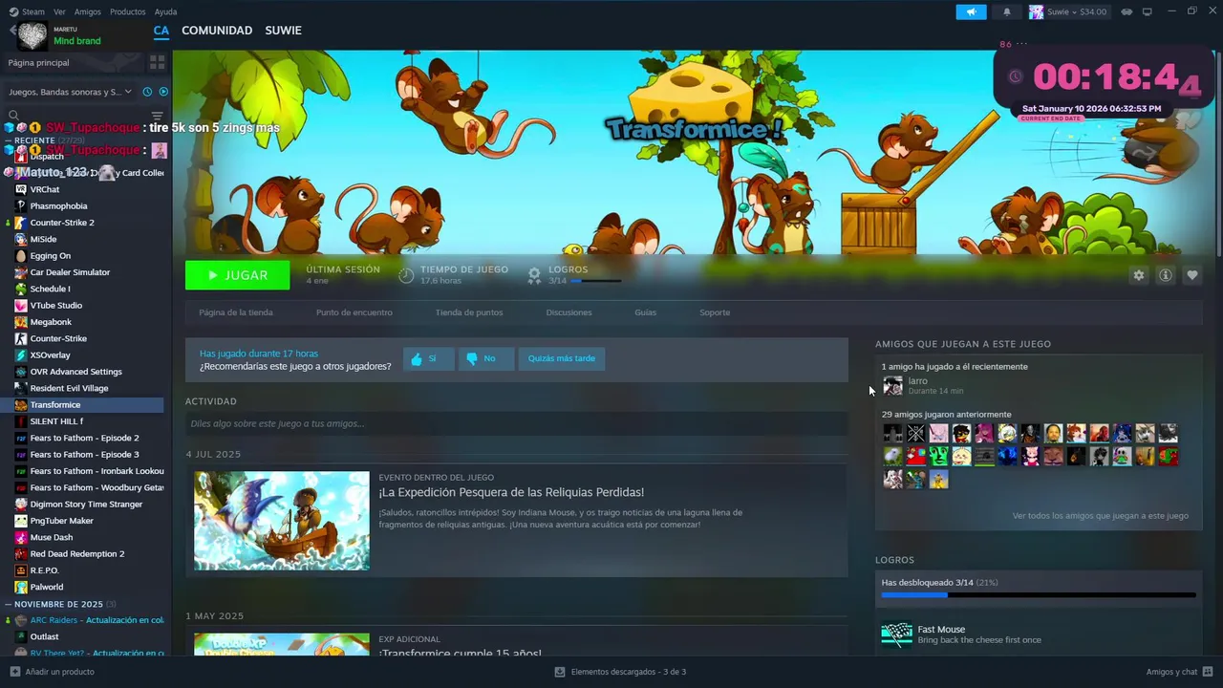
Task: Open friend larro's avatar
Action: pos(892,386)
